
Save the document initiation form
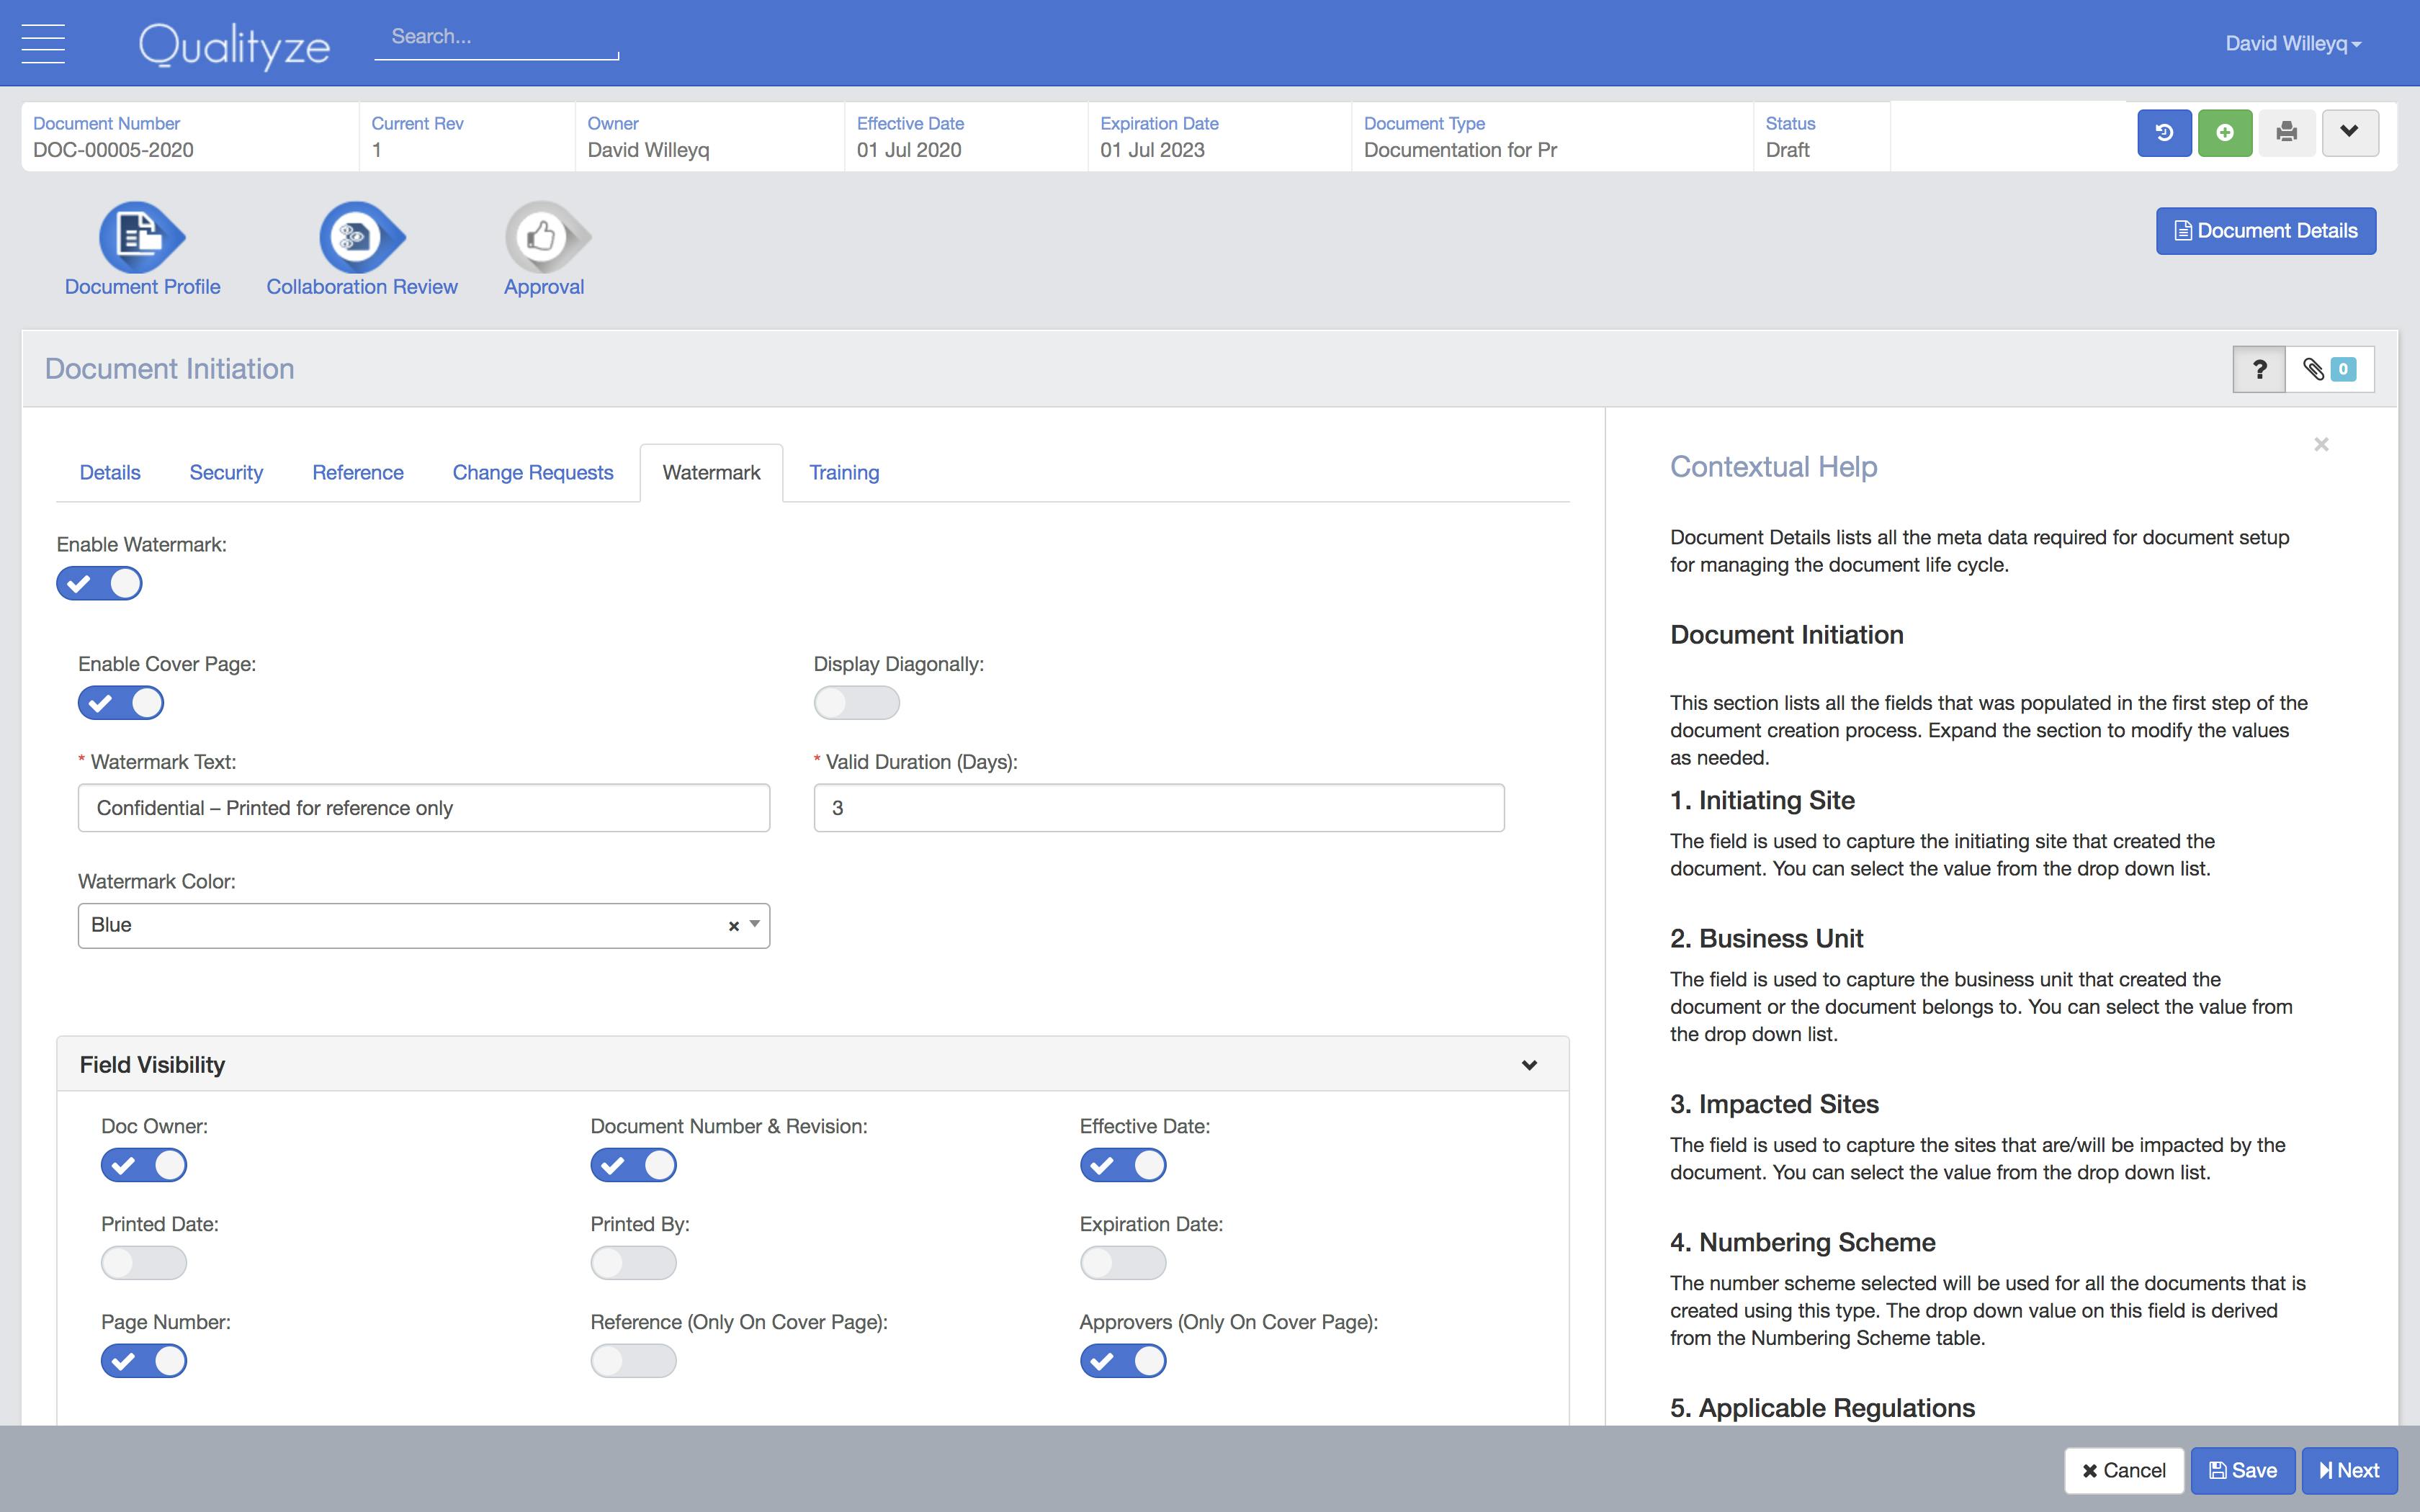(2242, 1470)
